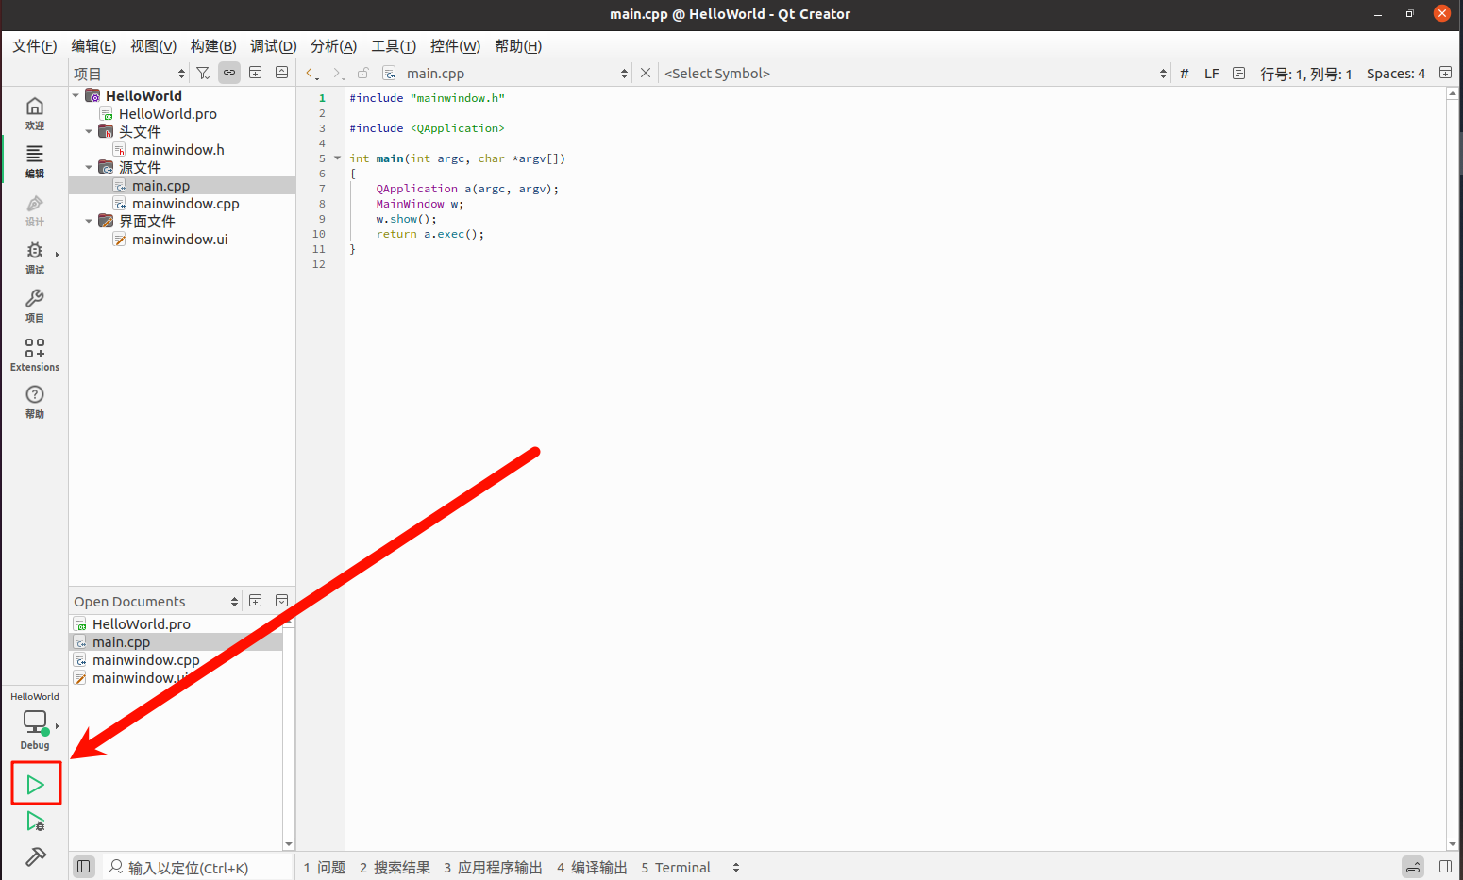Screen dimensions: 1463x880
Task: Click the LF line ending selector
Action: click(x=1212, y=74)
